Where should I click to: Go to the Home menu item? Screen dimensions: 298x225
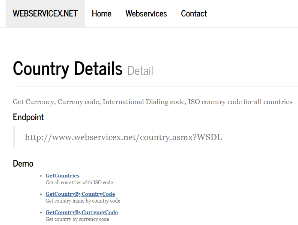pyautogui.click(x=101, y=13)
